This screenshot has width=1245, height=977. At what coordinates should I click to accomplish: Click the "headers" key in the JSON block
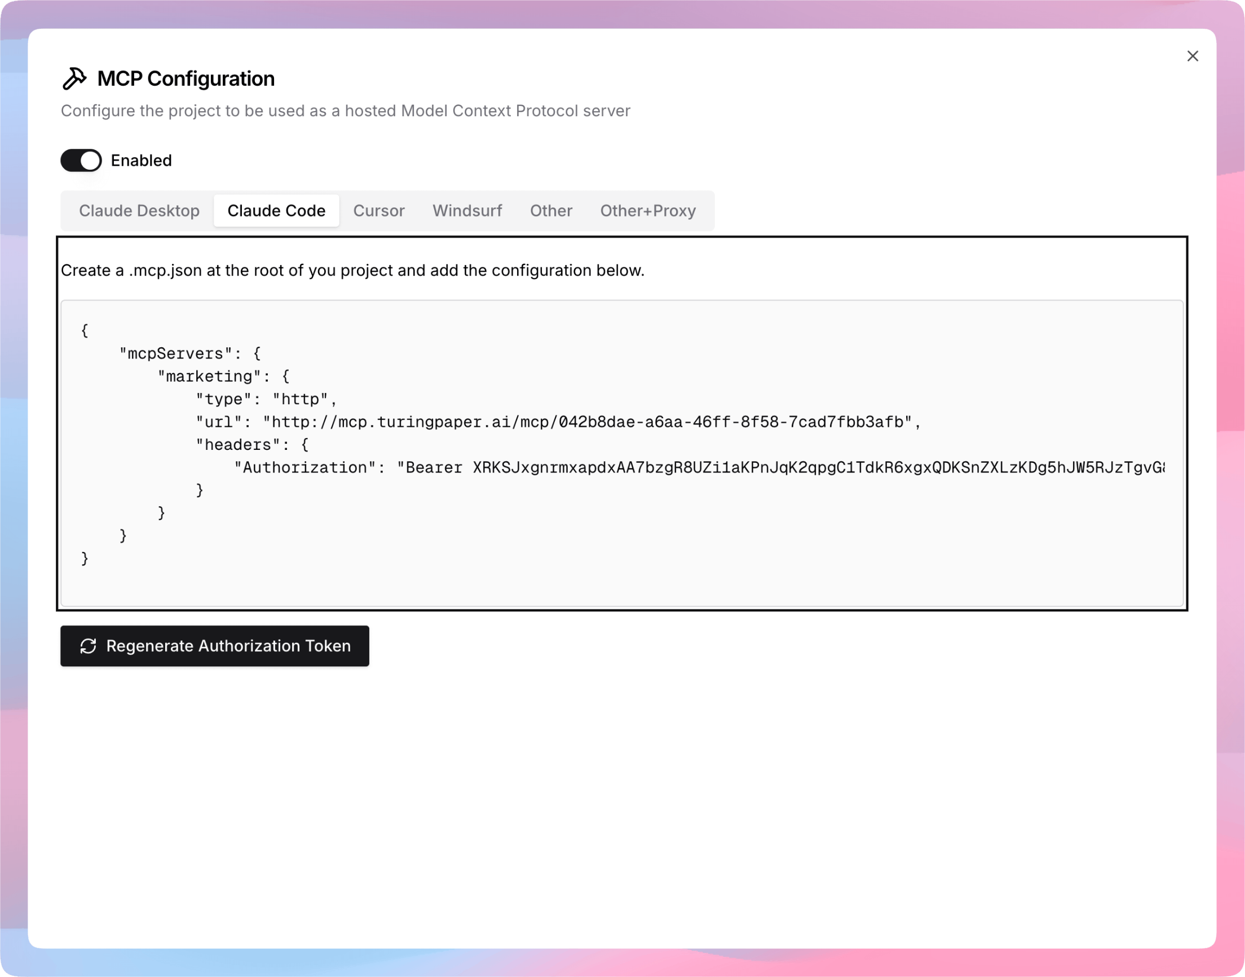(238, 445)
